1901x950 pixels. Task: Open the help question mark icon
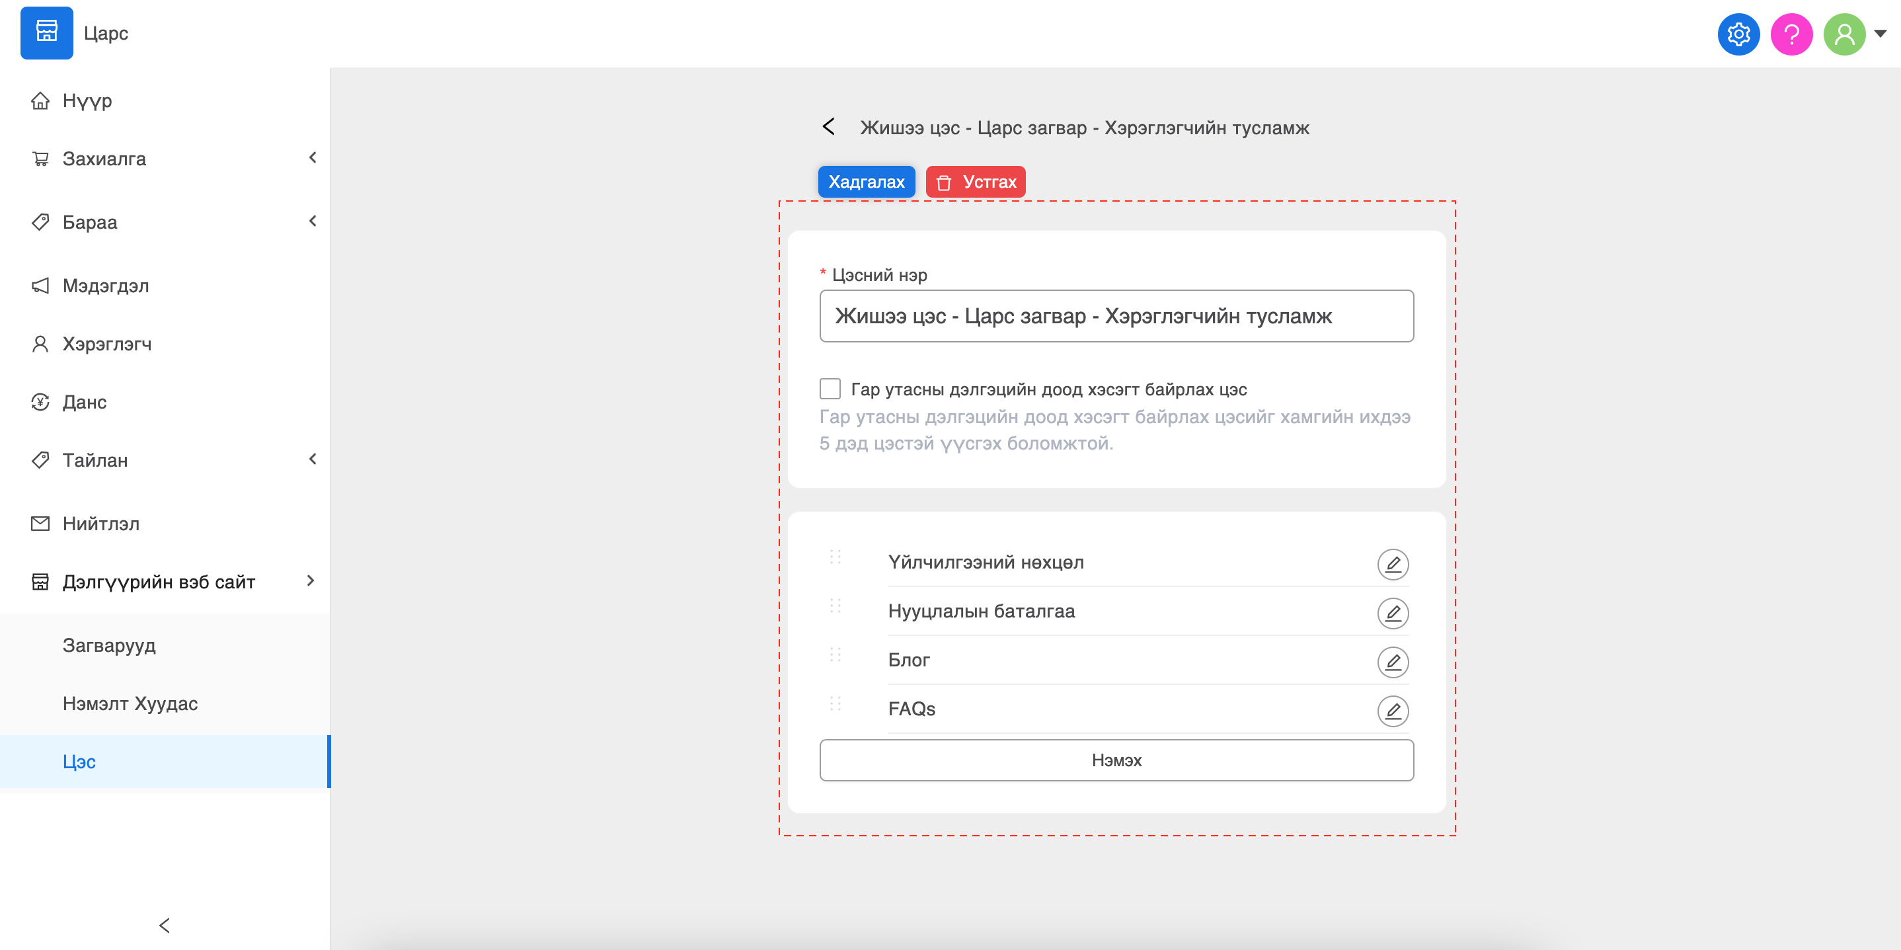(x=1792, y=34)
